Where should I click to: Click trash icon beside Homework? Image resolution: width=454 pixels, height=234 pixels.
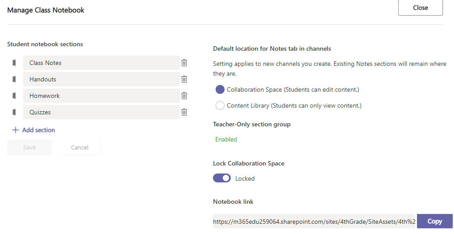pos(184,96)
